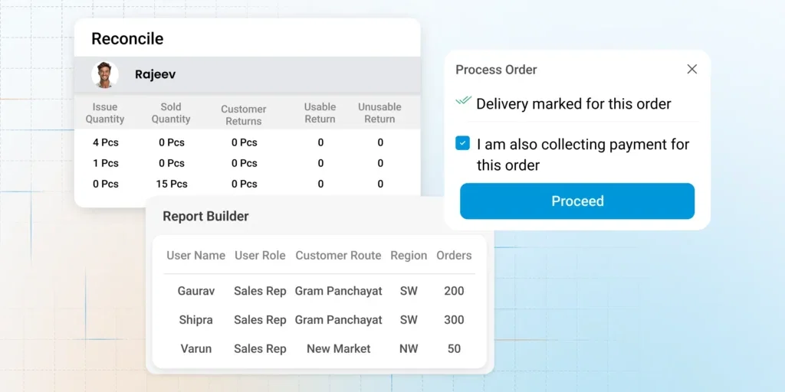785x392 pixels.
Task: Click the New Market customer route cell
Action: pos(338,348)
